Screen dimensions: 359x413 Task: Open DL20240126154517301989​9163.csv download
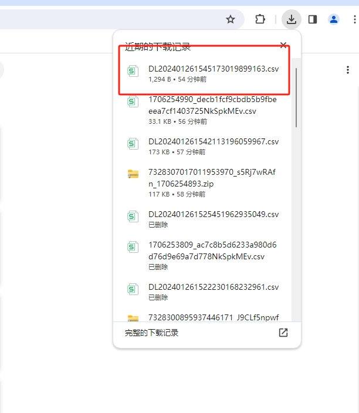[x=203, y=73]
